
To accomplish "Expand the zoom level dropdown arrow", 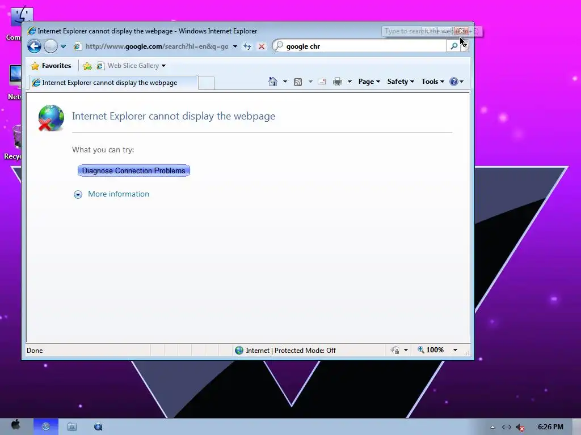I will (x=455, y=350).
